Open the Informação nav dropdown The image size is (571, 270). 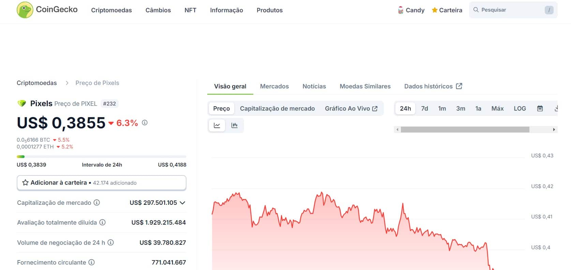point(226,10)
